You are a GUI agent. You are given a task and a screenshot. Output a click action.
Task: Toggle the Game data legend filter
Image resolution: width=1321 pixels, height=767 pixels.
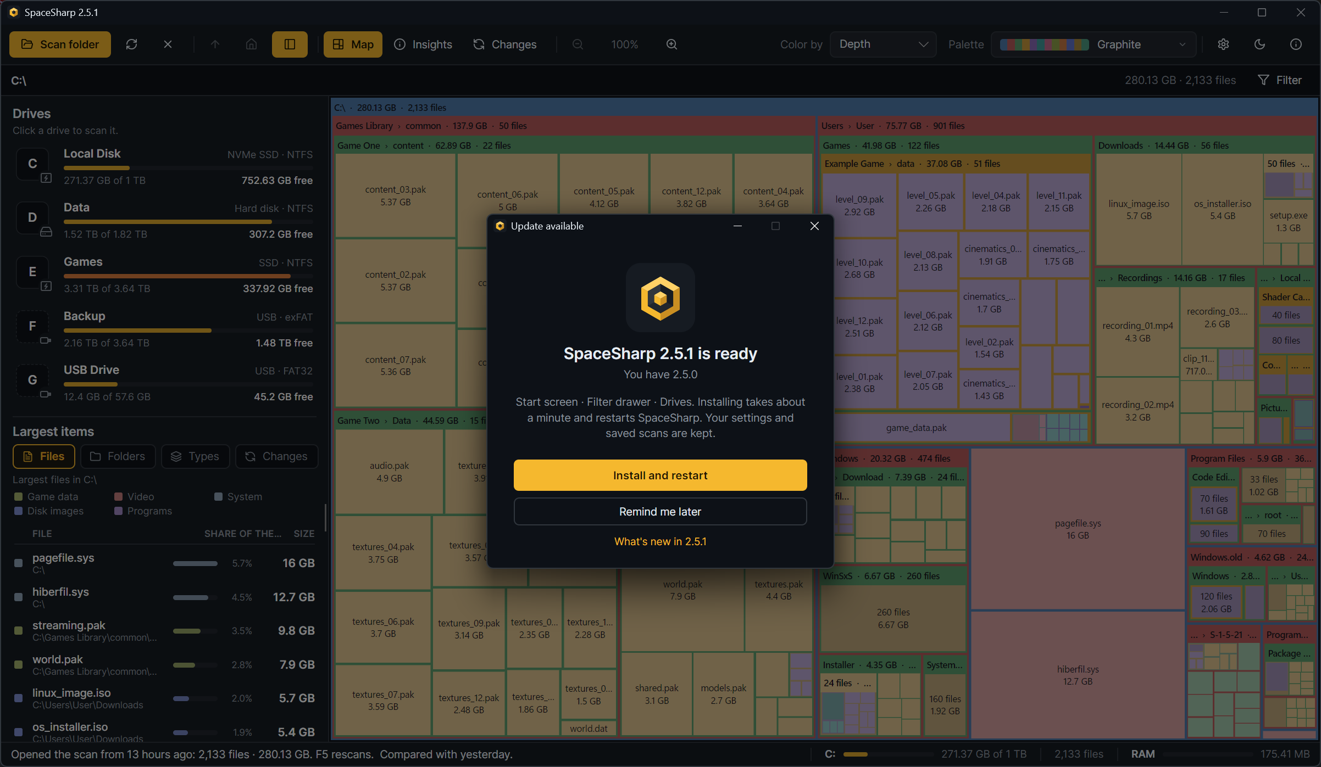coord(46,497)
